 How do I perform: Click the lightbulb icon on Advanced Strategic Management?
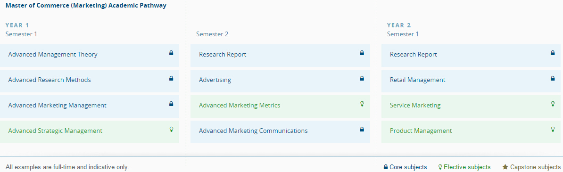[x=171, y=129]
